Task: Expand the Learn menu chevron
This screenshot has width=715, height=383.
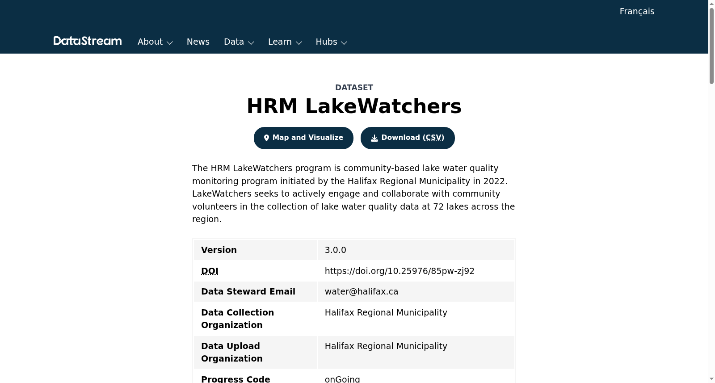Action: 299,42
